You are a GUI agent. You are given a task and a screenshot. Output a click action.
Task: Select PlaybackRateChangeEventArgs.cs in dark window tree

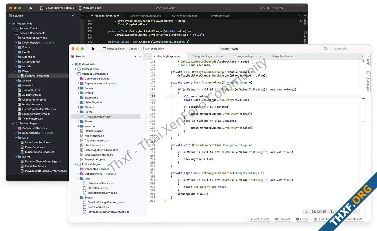tap(46, 171)
